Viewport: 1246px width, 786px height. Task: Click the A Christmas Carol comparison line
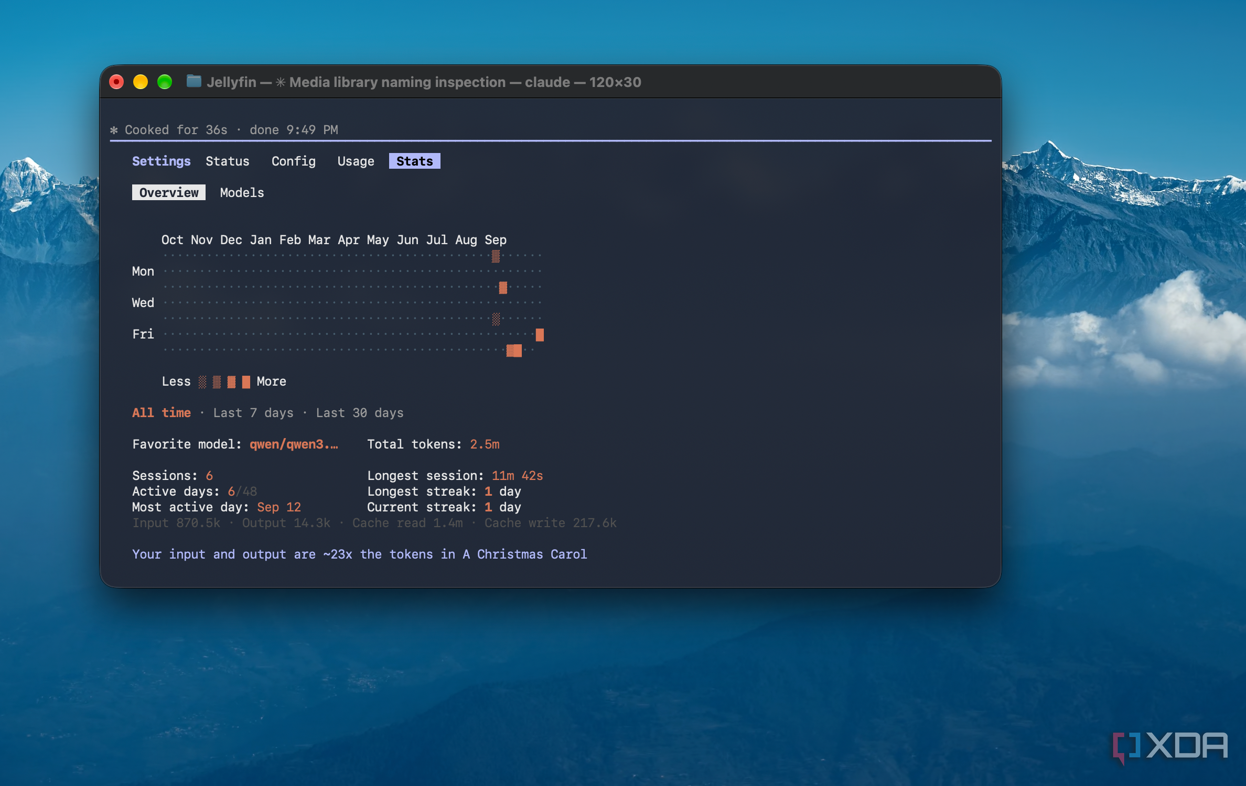point(360,554)
